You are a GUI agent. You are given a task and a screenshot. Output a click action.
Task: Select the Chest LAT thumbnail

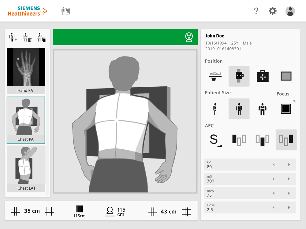click(26, 169)
